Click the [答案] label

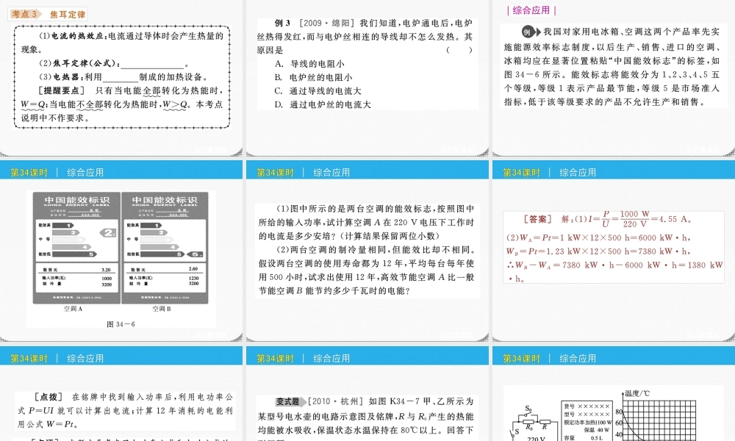coord(538,219)
